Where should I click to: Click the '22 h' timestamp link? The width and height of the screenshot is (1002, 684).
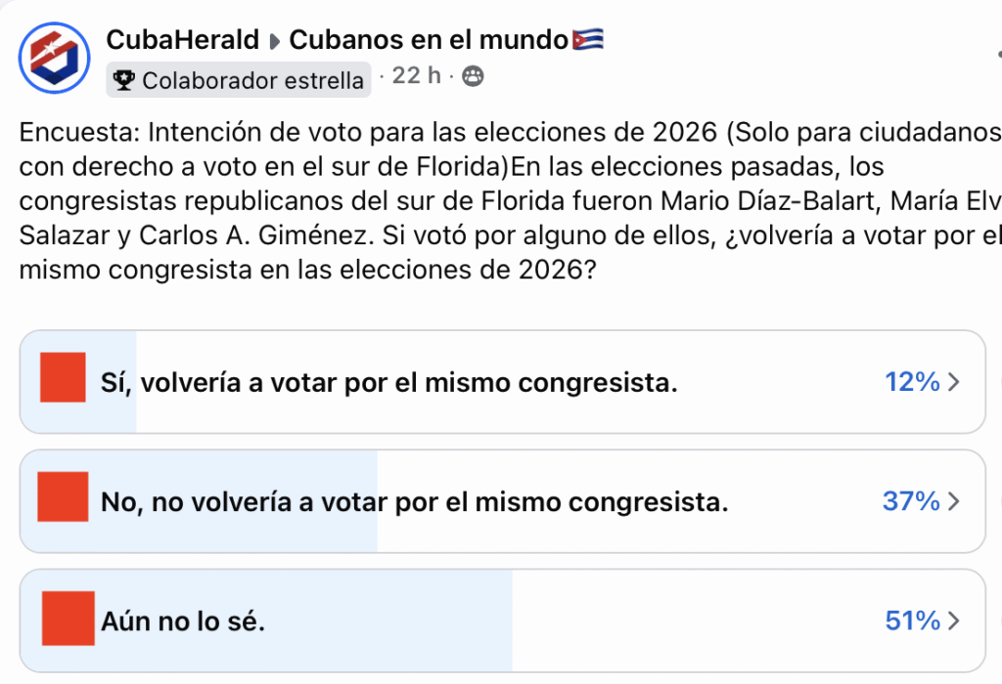point(415,75)
